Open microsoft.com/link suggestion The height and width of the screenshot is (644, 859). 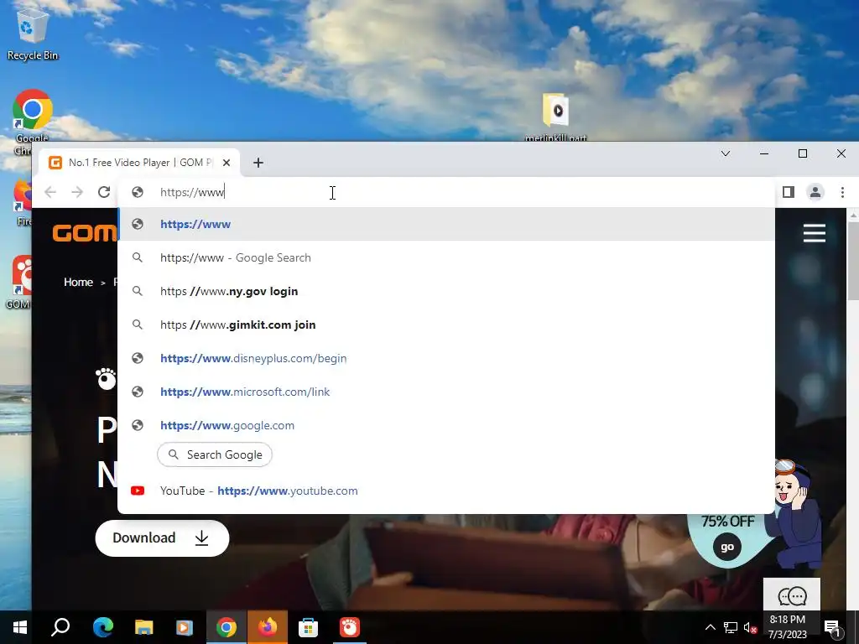click(446, 392)
